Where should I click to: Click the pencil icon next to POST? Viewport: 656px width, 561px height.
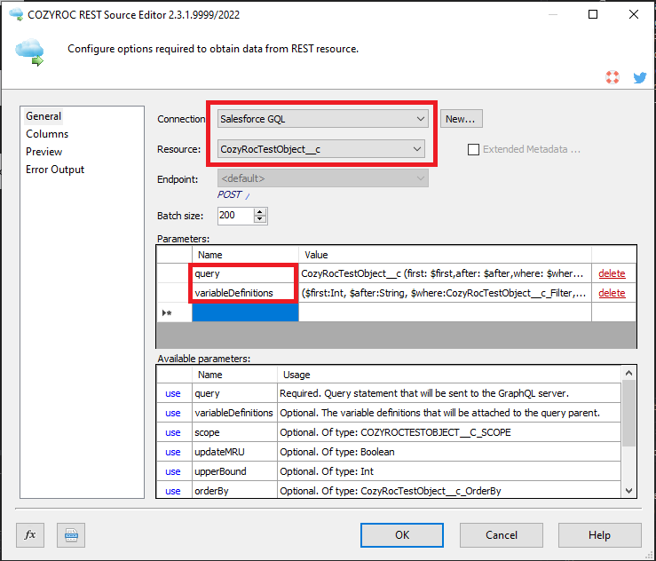point(248,195)
